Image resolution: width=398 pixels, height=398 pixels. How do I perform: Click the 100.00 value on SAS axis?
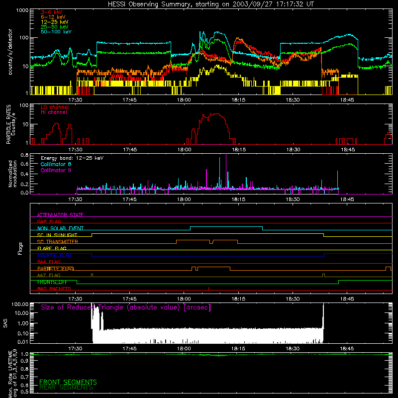(x=20, y=304)
